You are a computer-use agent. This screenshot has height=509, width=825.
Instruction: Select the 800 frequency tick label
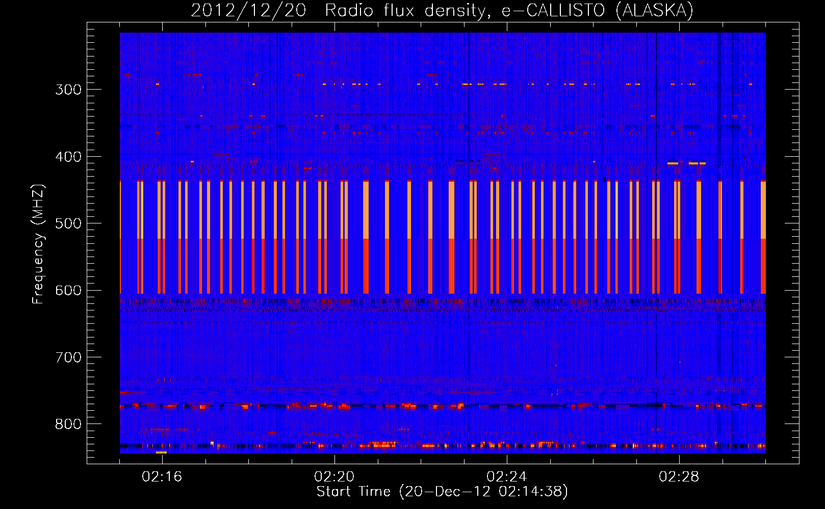68,425
